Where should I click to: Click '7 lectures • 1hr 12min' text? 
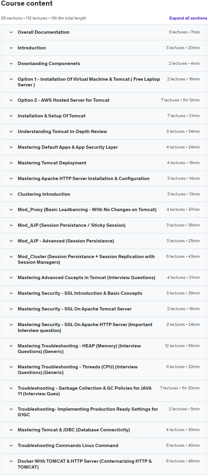click(180, 100)
